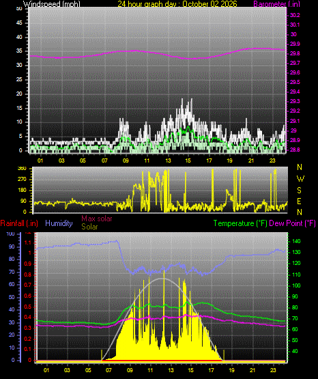Click the 'Windspeed (mph)' axis title
The image size is (318, 379).
coord(51,3)
